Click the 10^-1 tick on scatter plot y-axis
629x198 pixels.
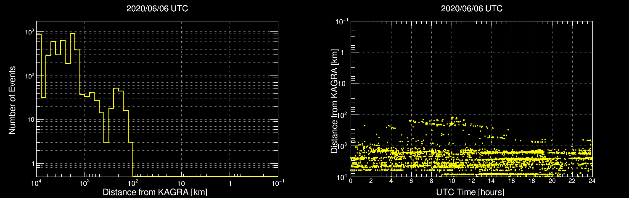(341, 22)
